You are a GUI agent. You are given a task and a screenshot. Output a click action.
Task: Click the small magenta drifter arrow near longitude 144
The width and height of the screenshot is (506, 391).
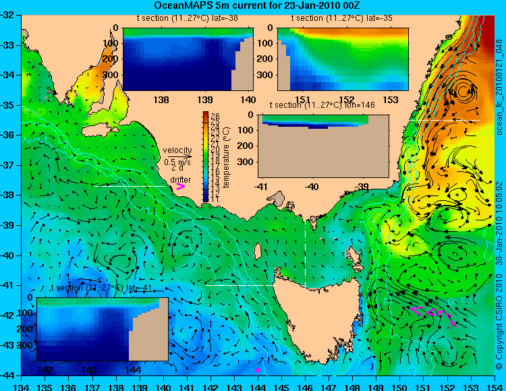tap(258, 369)
